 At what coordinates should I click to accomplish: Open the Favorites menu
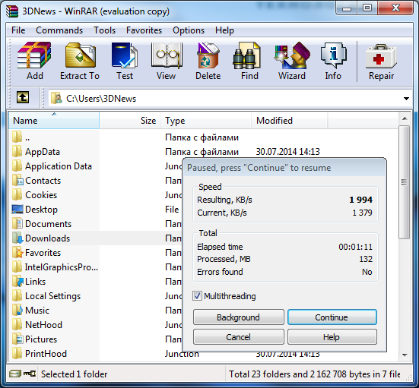tap(144, 30)
